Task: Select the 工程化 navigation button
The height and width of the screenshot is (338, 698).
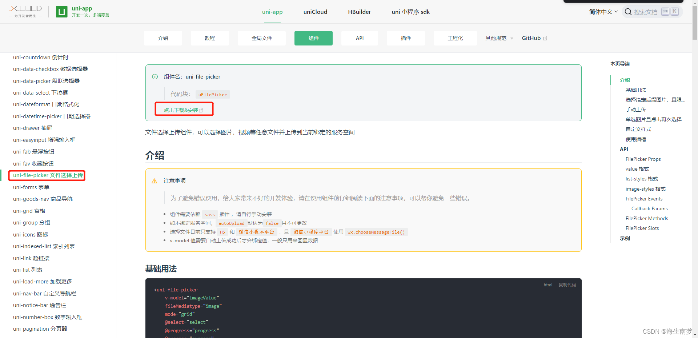Action: (x=455, y=38)
